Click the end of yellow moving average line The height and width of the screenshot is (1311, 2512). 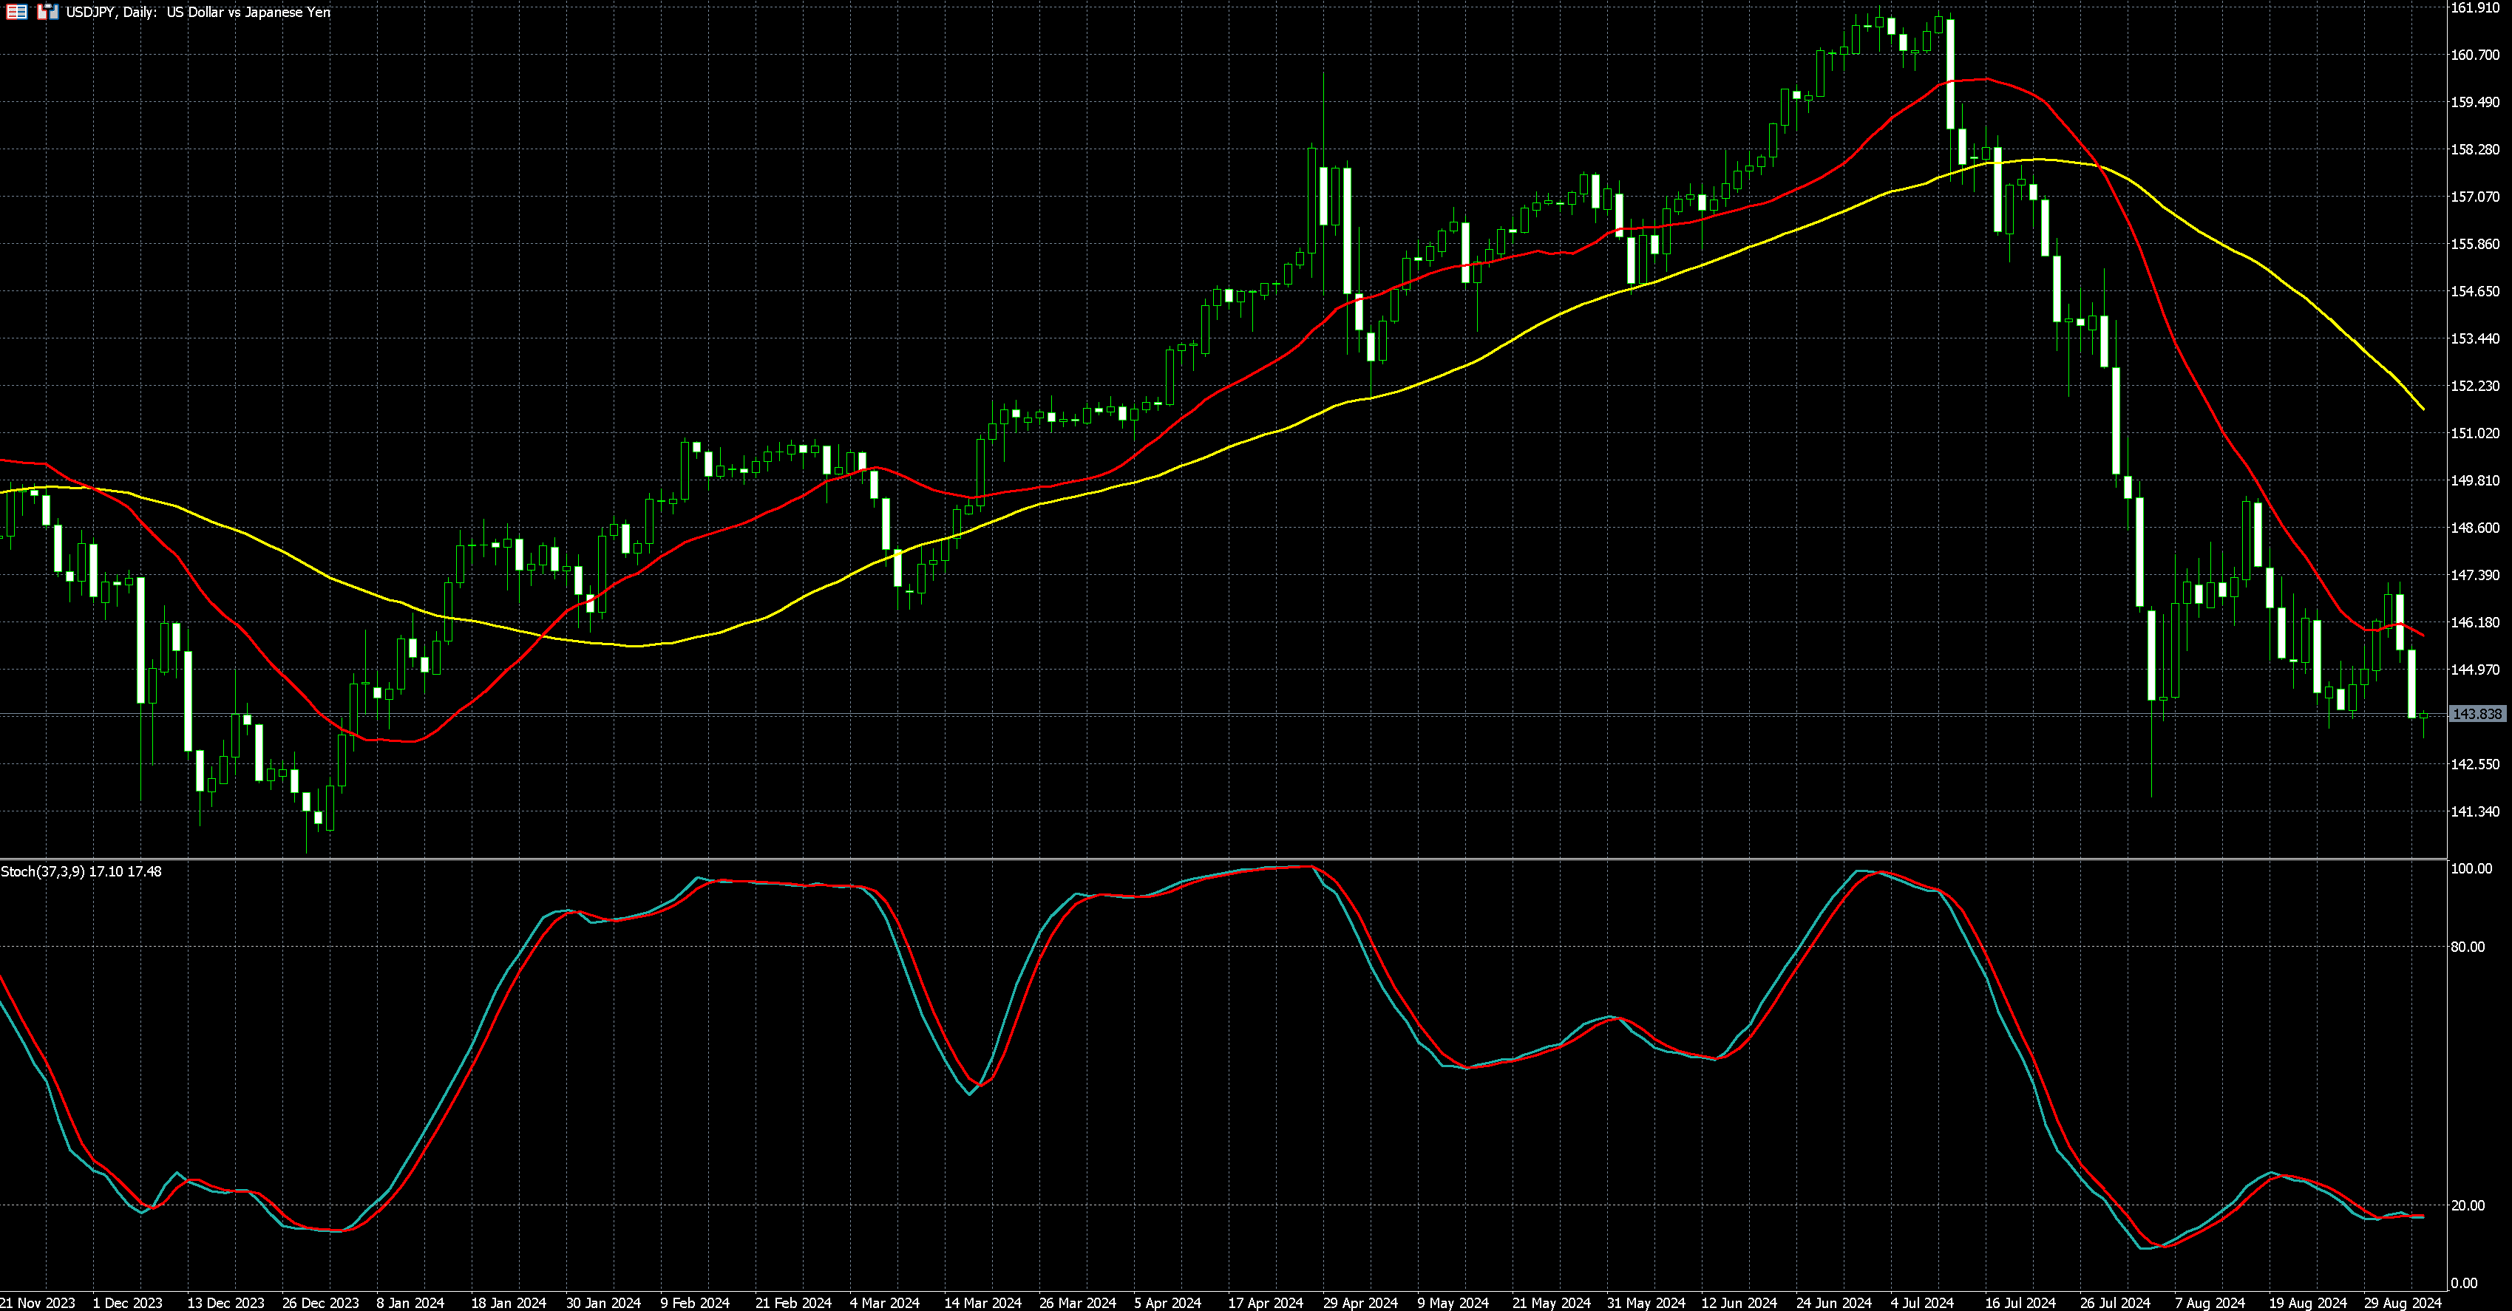(2423, 409)
